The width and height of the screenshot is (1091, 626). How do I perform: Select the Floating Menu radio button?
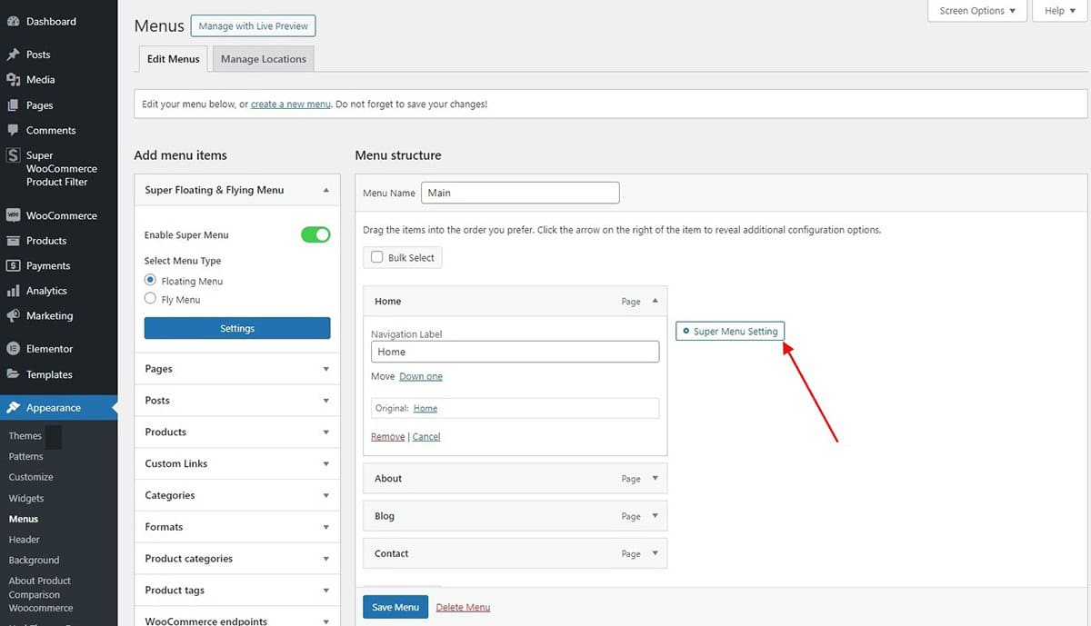(151, 281)
